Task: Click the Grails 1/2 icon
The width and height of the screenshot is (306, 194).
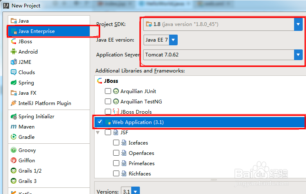Action: coord(14,171)
